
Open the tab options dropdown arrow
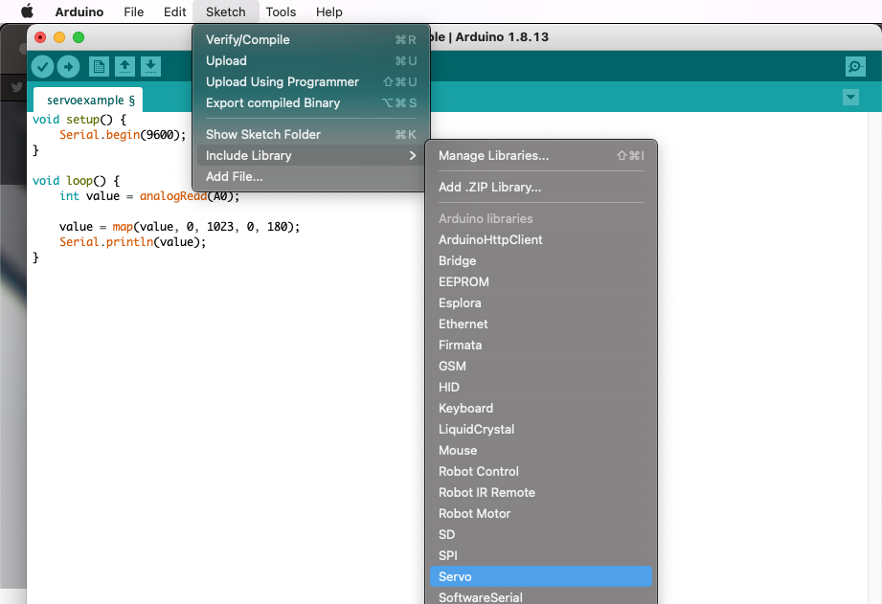click(849, 98)
